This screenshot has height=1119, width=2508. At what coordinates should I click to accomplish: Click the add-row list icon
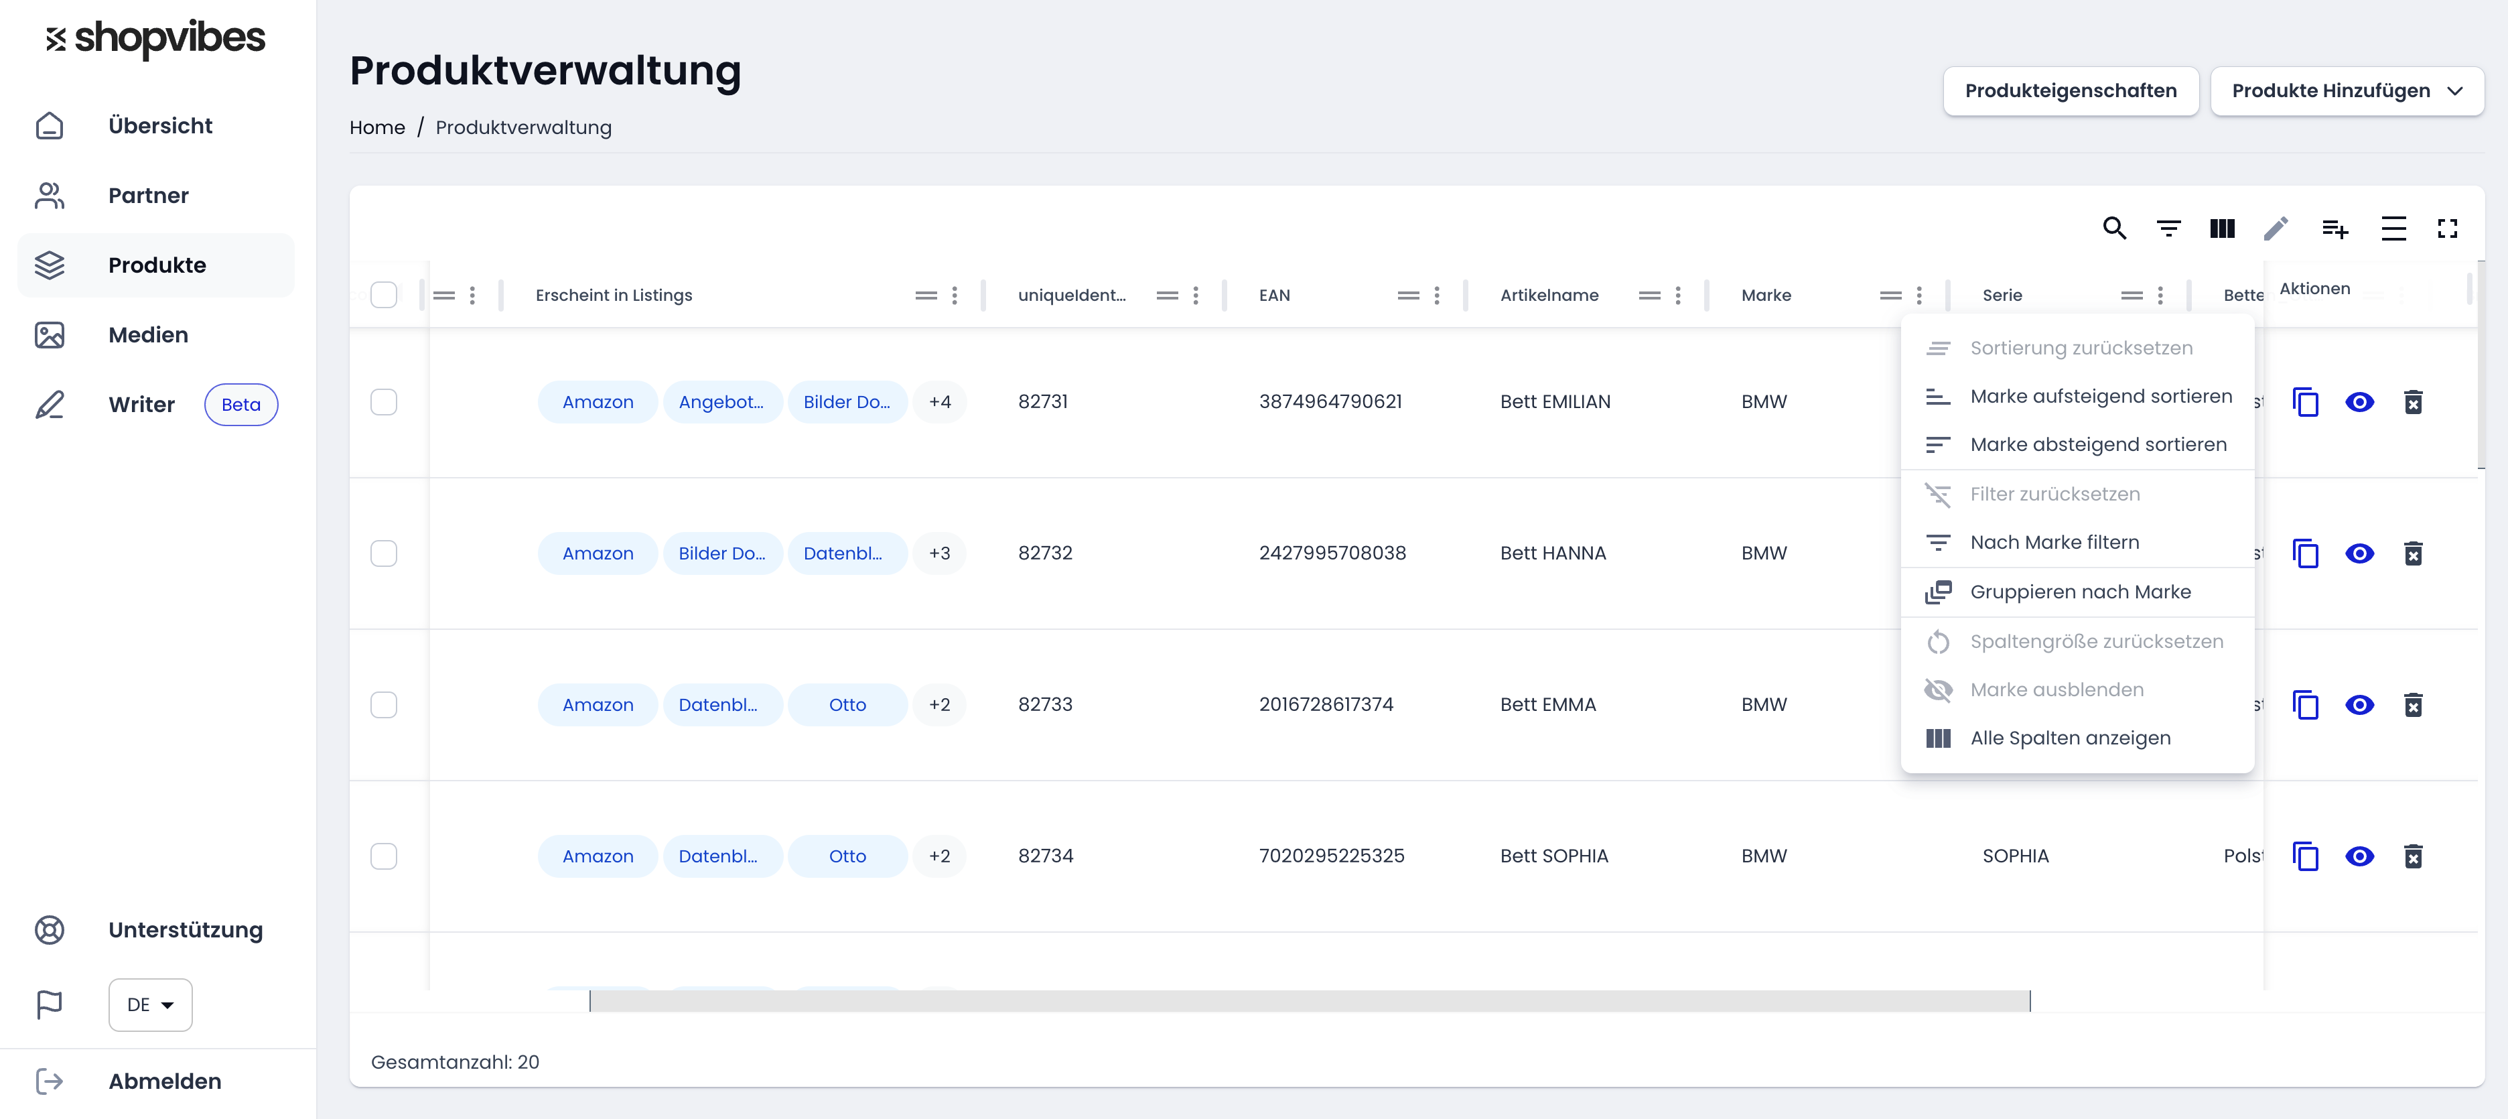(2335, 229)
